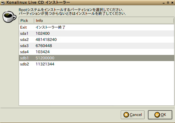175x123 pixels.
Task: Click the coffee cup icon in title bar
Action: tap(3, 3)
